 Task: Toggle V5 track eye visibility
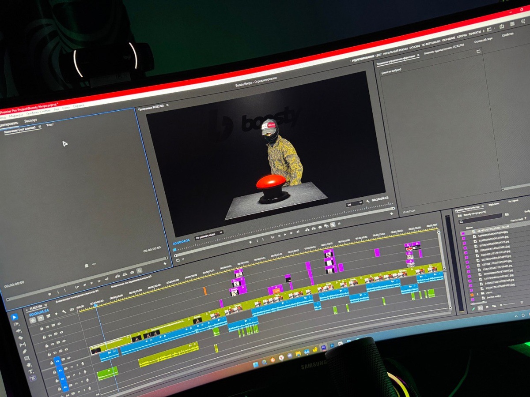pos(59,323)
